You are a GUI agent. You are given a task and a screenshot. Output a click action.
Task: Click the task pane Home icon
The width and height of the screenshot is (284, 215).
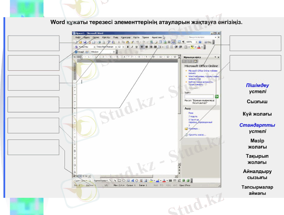tap(195, 61)
